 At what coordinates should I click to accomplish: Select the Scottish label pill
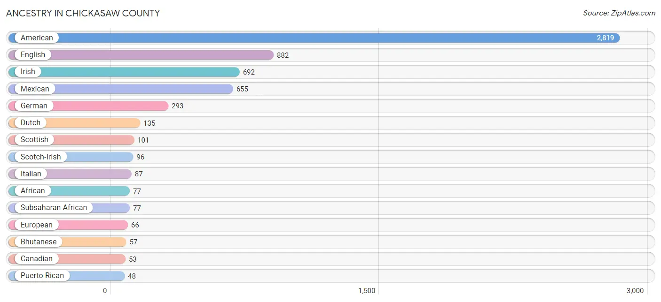point(34,140)
